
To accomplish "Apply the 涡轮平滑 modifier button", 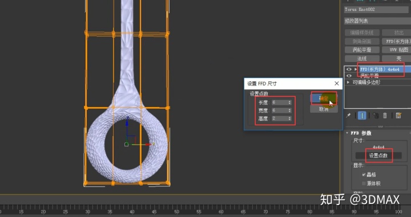I will [362, 50].
